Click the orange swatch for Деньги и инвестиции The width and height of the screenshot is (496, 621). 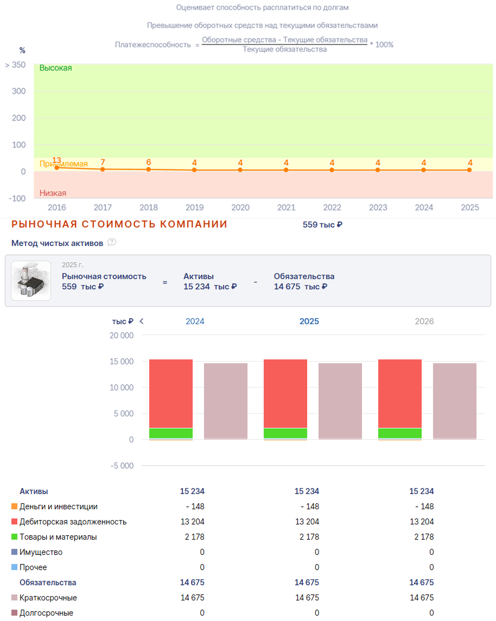(15, 506)
